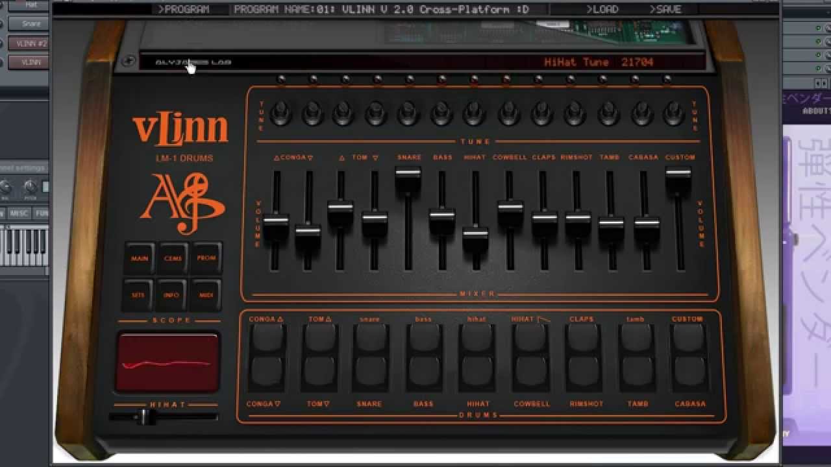Trigger the Tom down drum pad
This screenshot has height=467, width=831.
point(320,371)
